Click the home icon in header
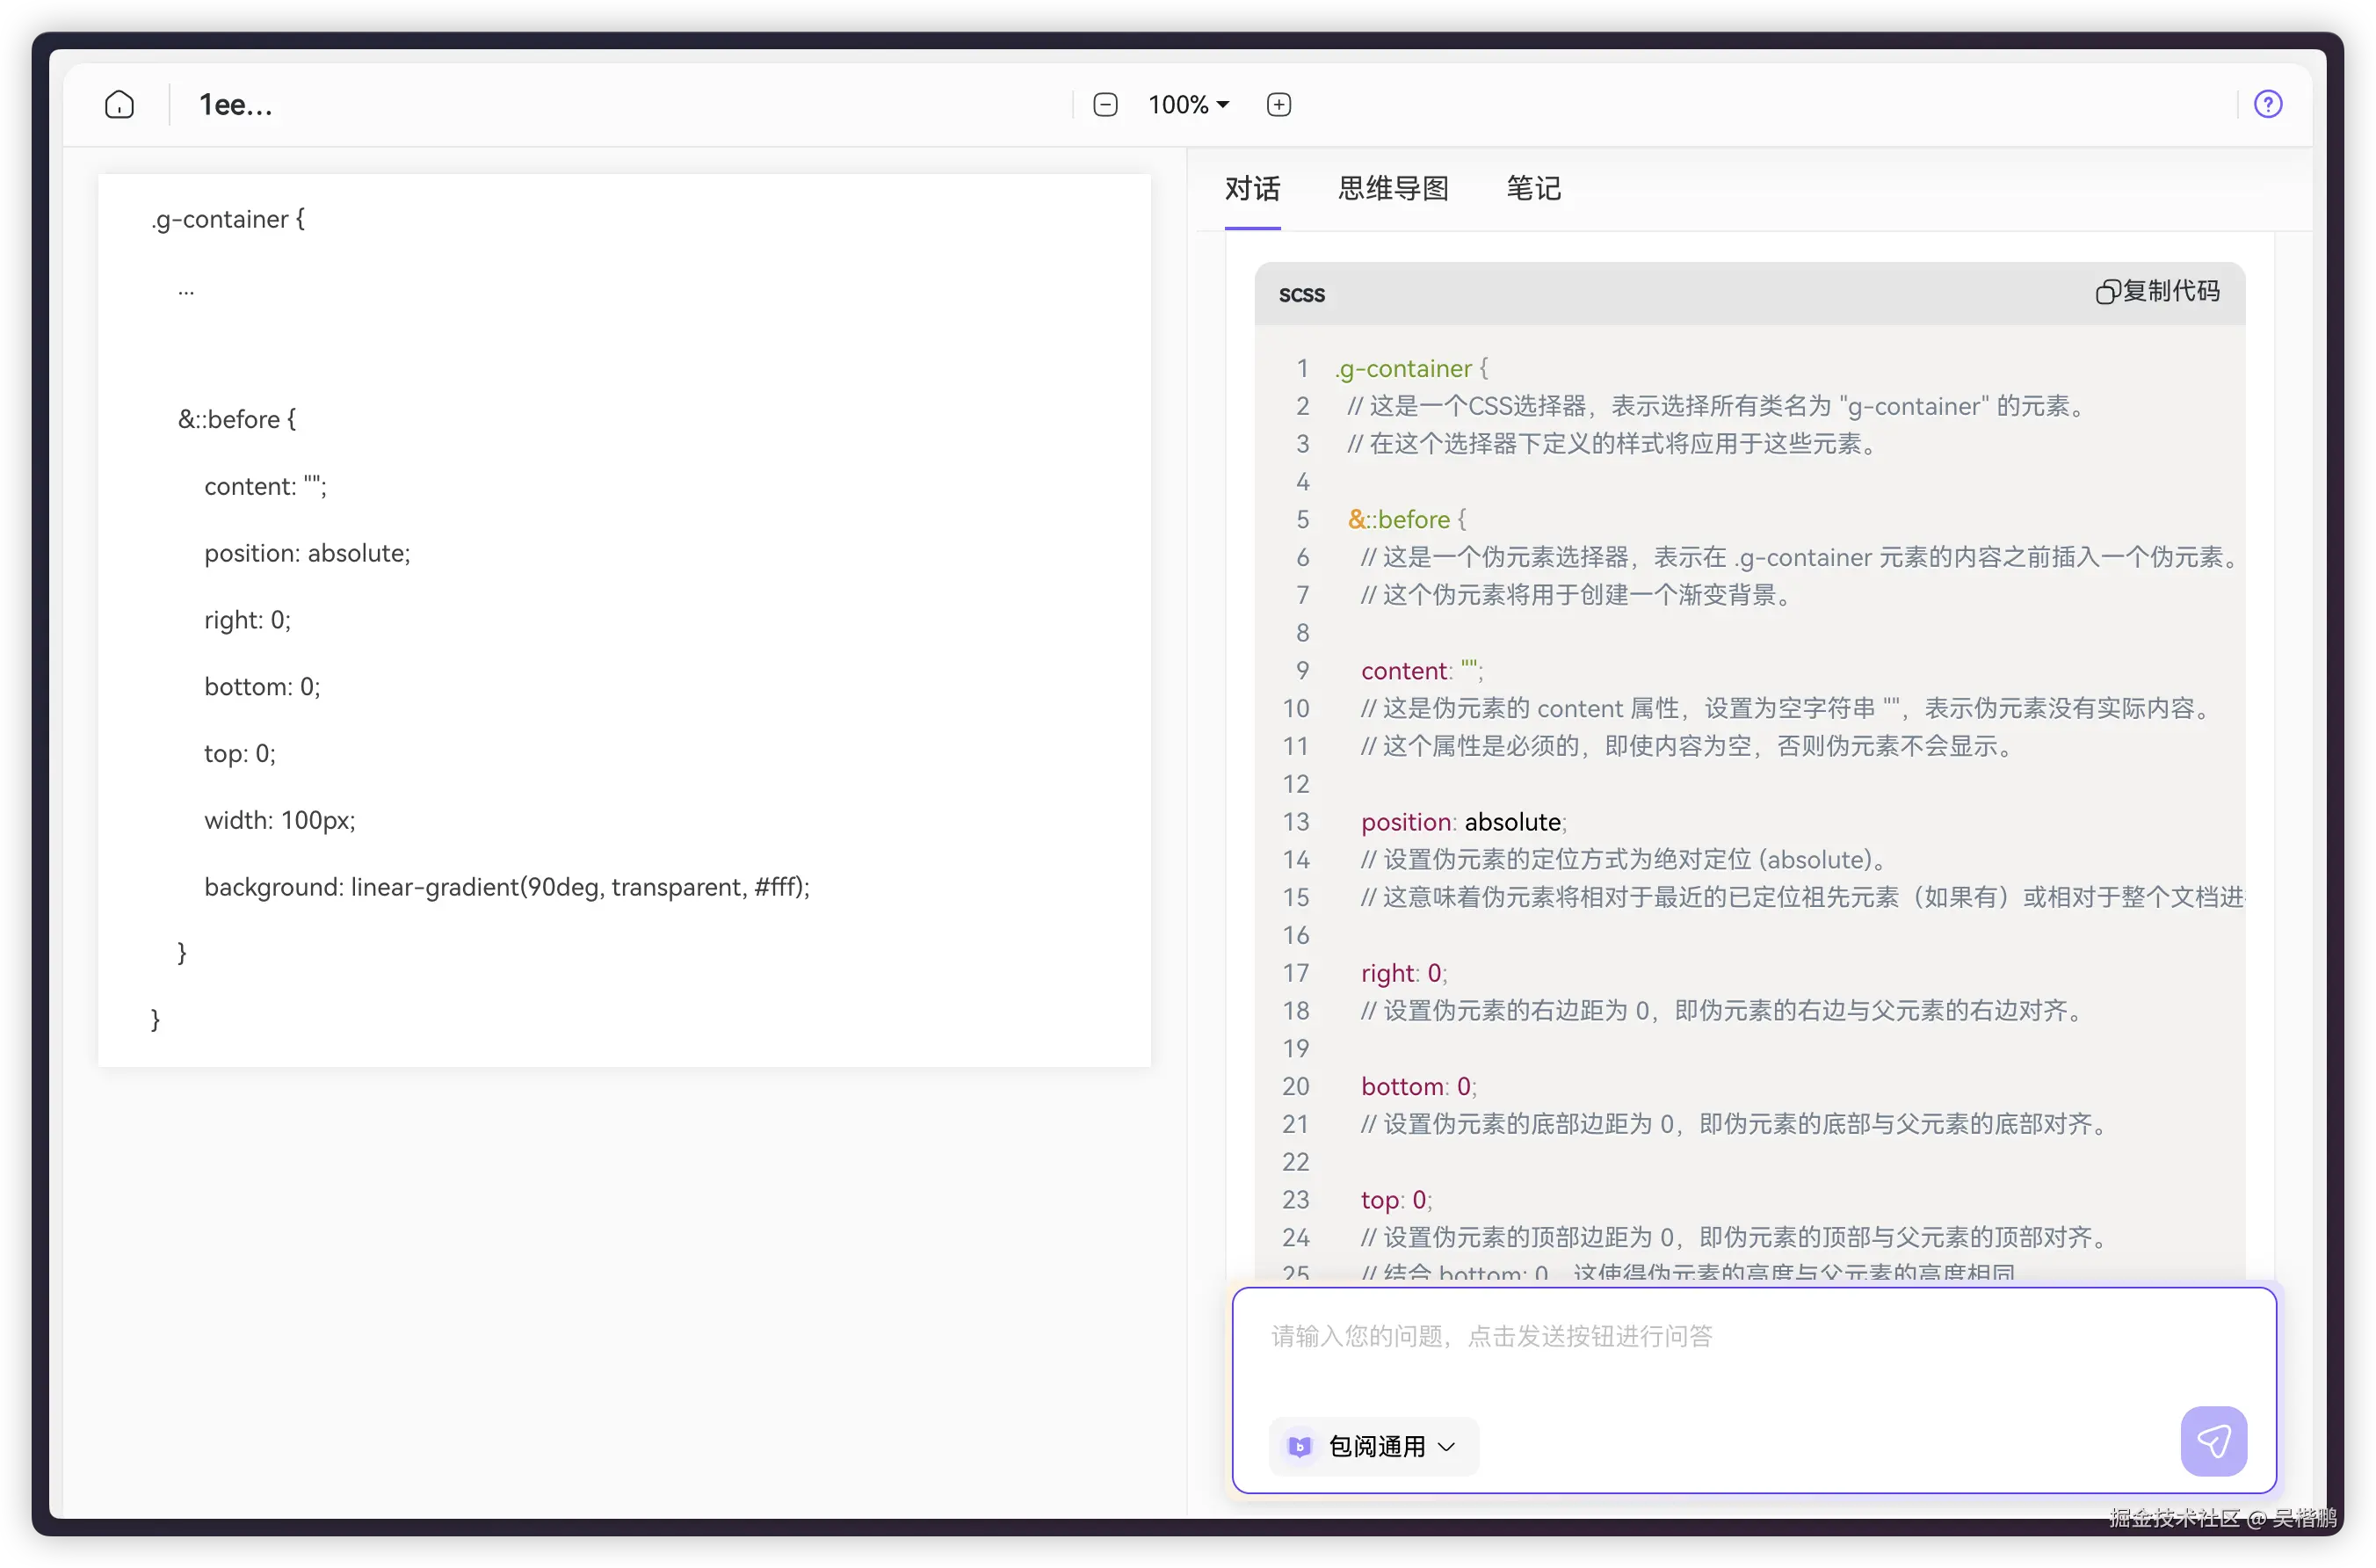 [119, 104]
